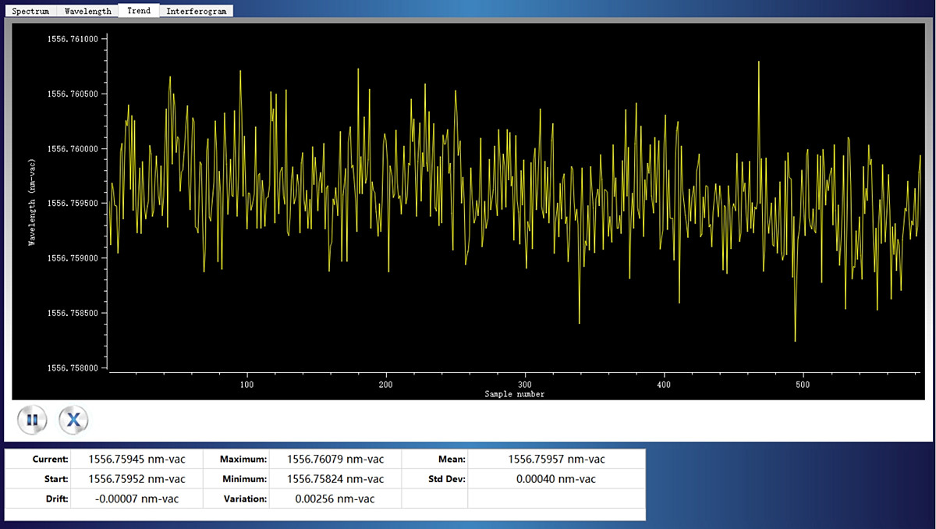Viewport: 936px width, 529px height.
Task: Click the 1556.759000 y-axis tick label
Action: [73, 257]
